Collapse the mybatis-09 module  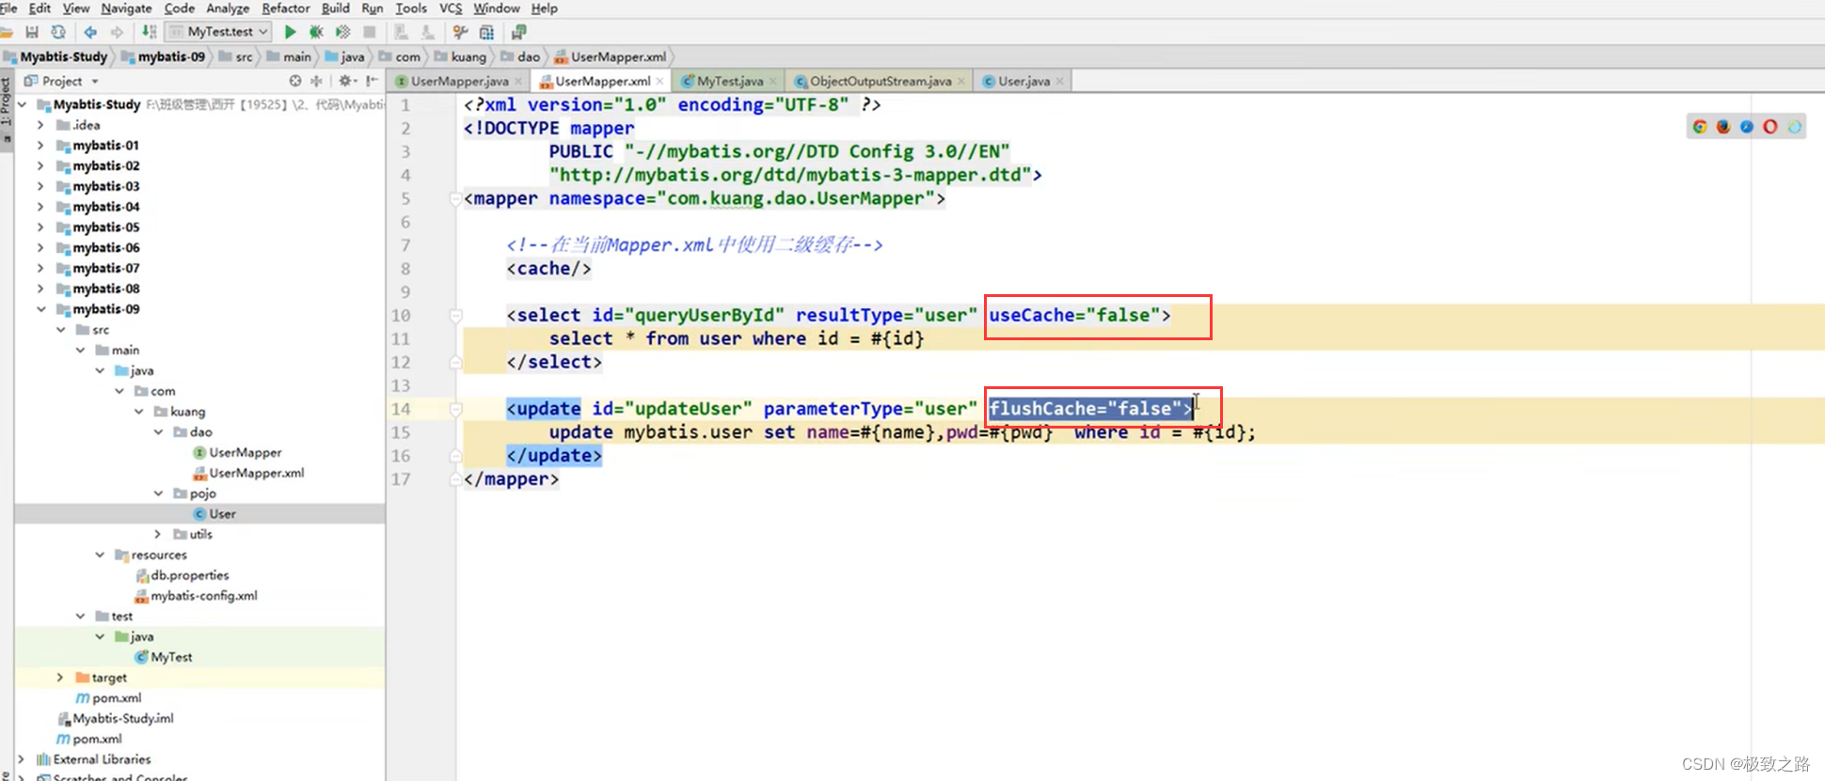coord(40,309)
